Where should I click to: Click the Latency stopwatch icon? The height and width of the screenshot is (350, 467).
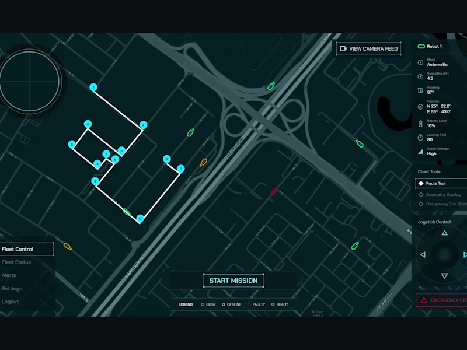tap(420, 138)
